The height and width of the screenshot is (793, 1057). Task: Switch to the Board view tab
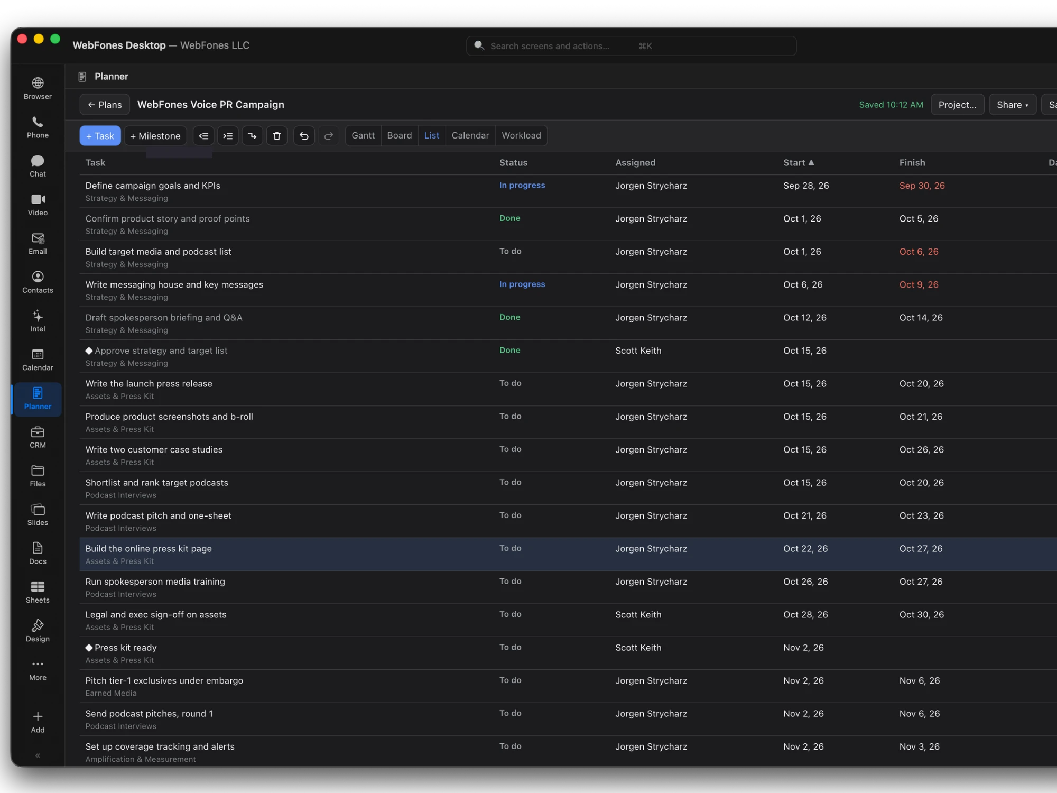400,135
